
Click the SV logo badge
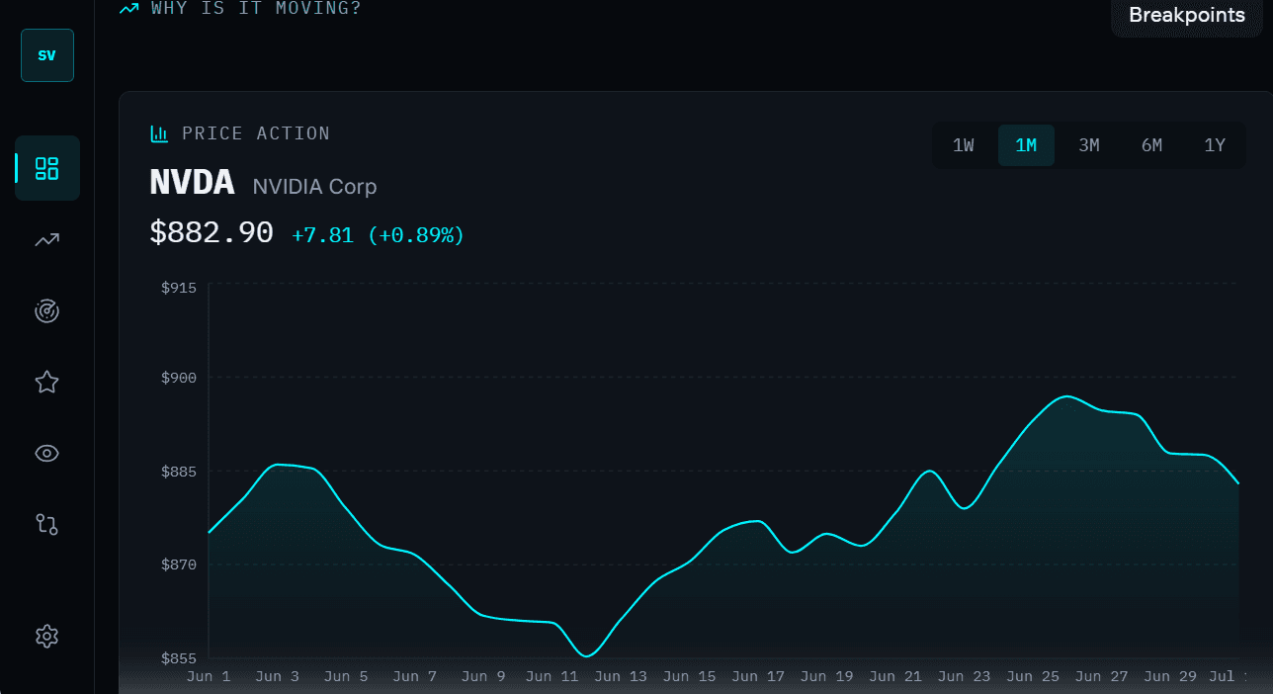coord(47,55)
